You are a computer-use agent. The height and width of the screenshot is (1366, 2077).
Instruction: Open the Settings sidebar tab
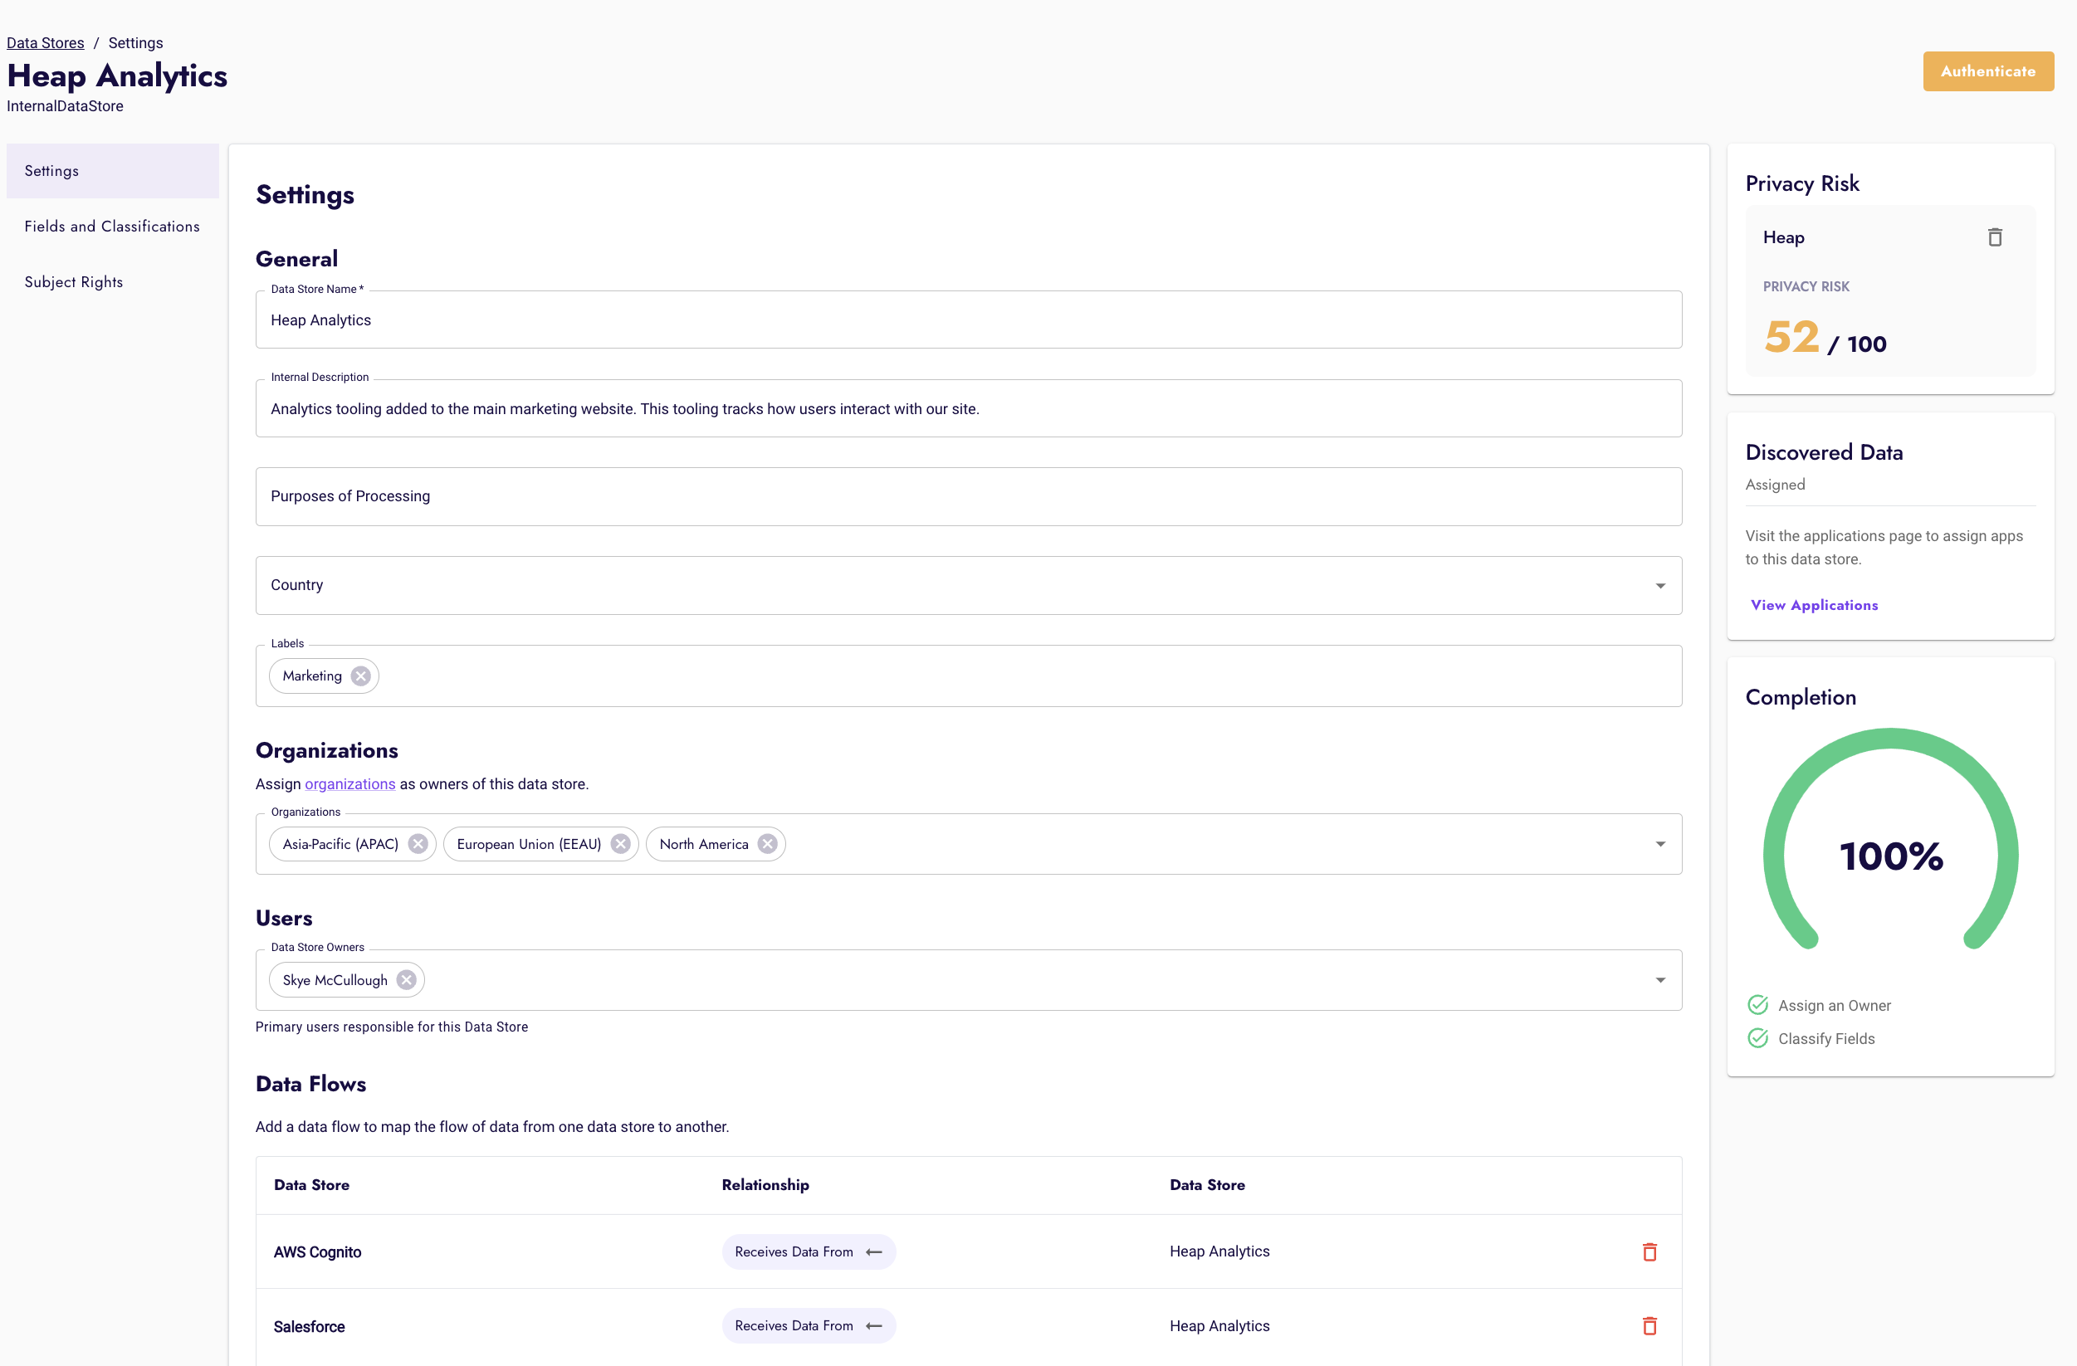[113, 171]
